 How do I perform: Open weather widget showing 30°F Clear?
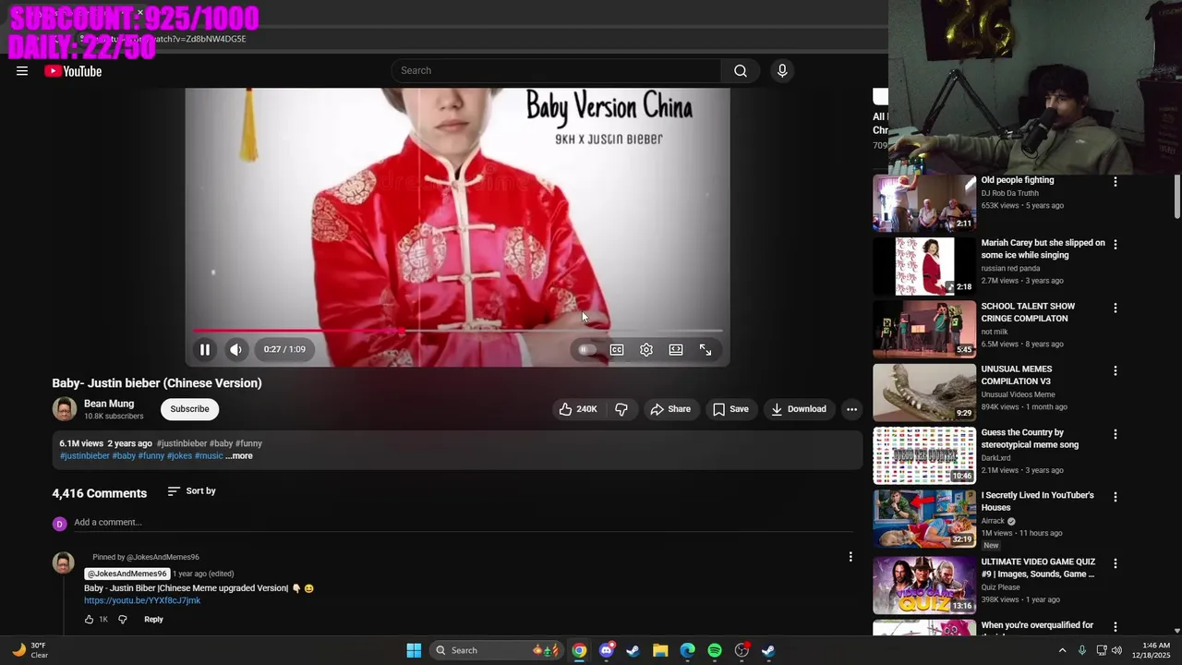(29, 650)
